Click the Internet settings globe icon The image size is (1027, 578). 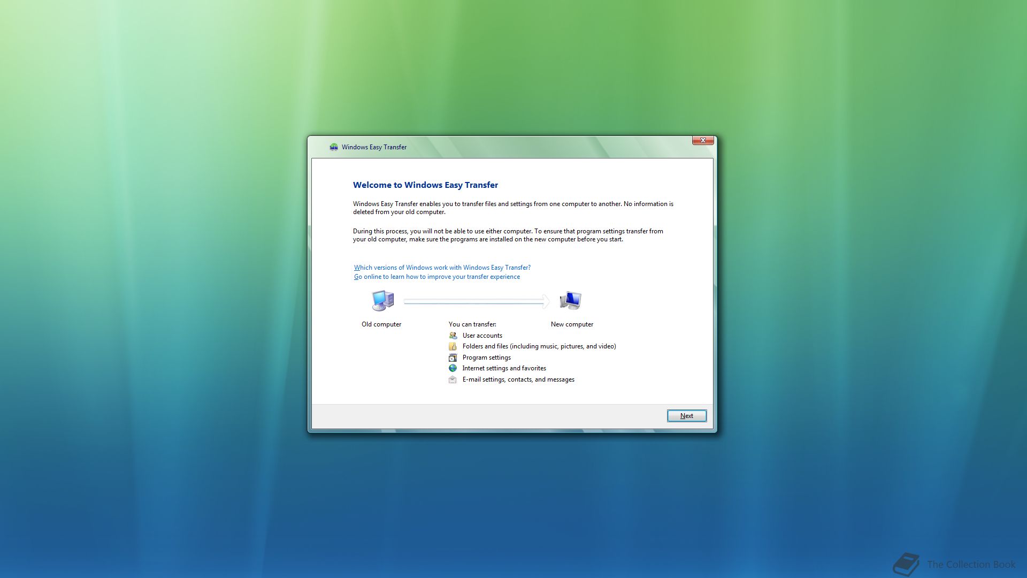453,368
